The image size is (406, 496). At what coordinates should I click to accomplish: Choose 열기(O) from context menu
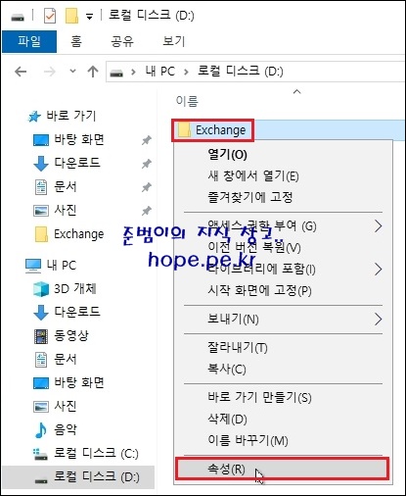228,154
